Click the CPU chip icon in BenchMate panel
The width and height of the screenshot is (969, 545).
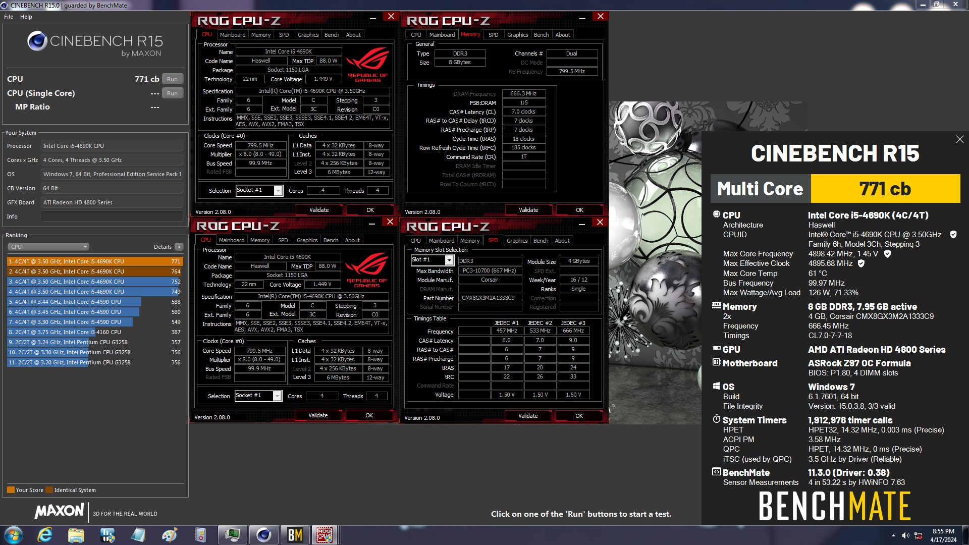tap(716, 214)
